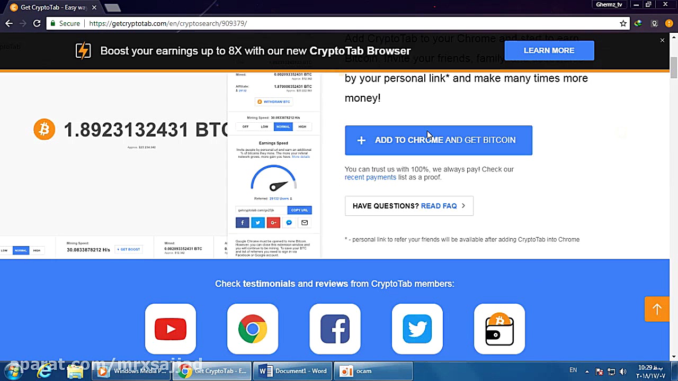
Task: Click the personal referral URL field
Action: tap(262, 210)
